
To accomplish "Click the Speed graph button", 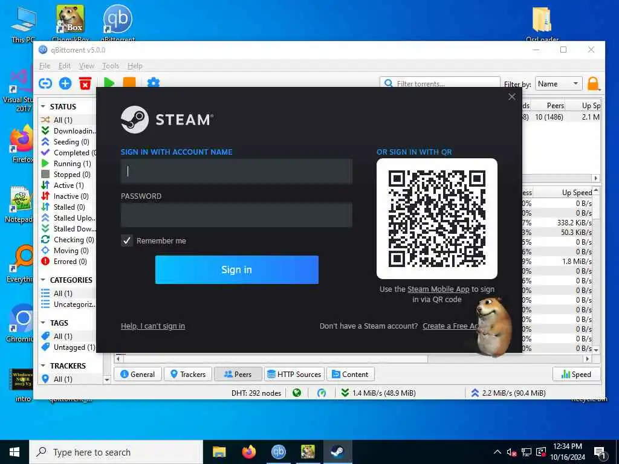I will coord(576,374).
